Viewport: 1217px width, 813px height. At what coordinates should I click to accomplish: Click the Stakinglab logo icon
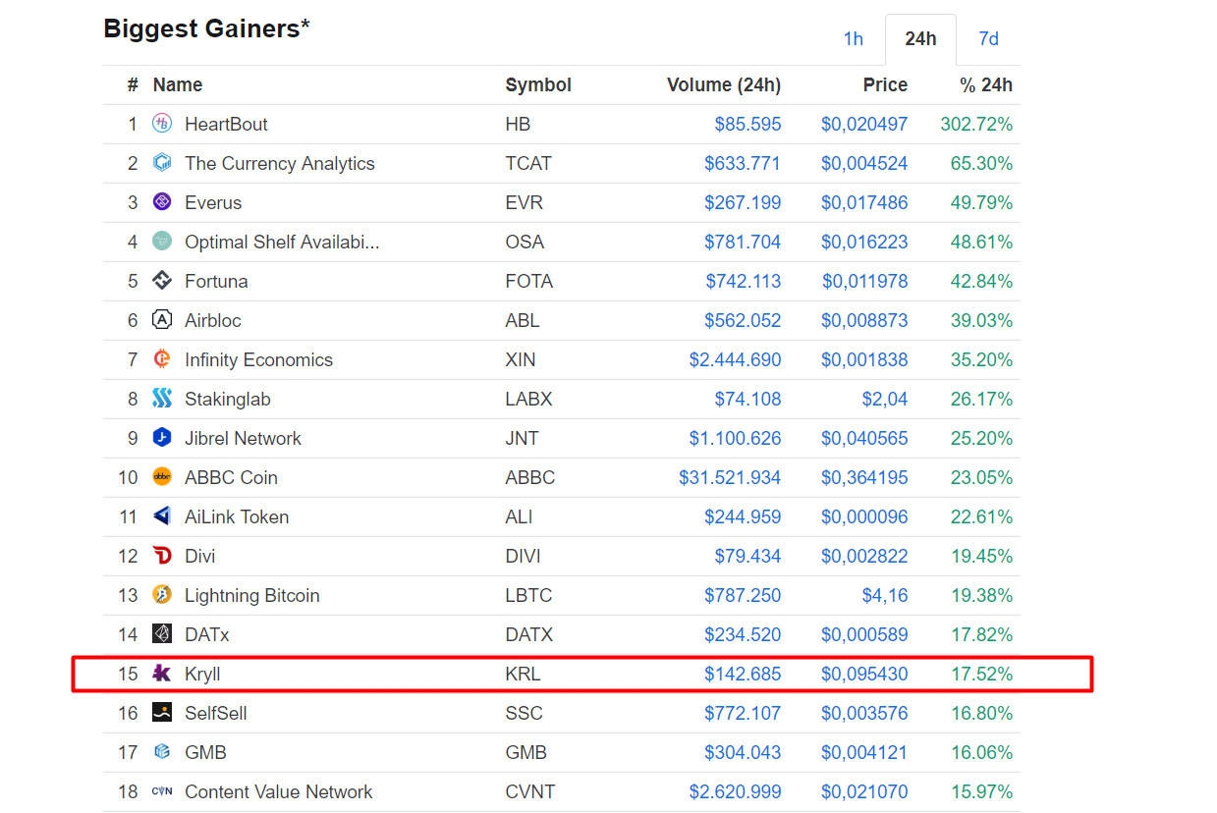click(x=162, y=399)
